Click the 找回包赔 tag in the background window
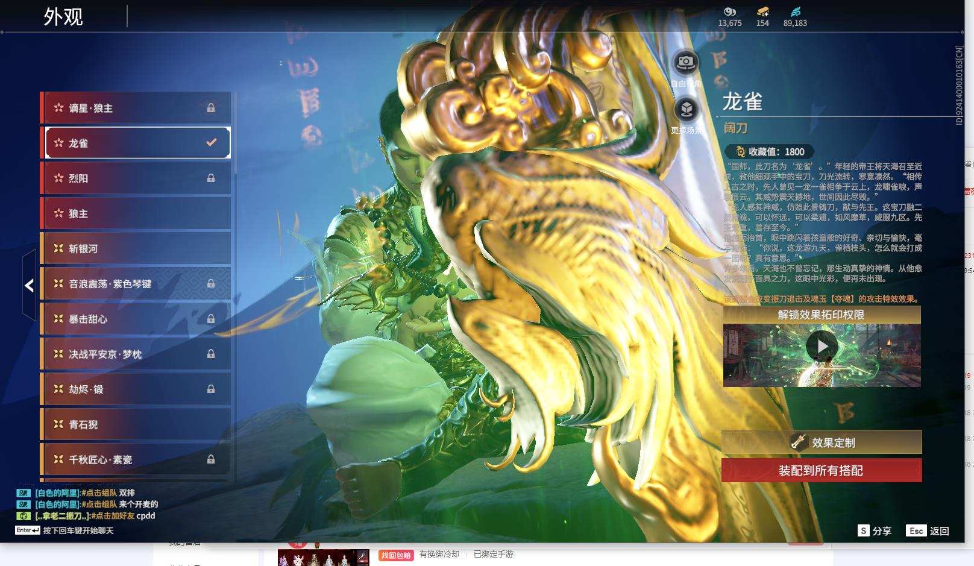974x566 pixels. click(x=396, y=555)
